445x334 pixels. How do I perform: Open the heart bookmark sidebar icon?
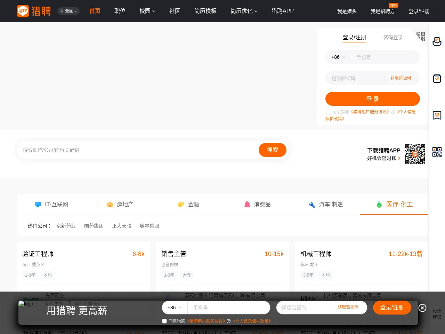437,115
